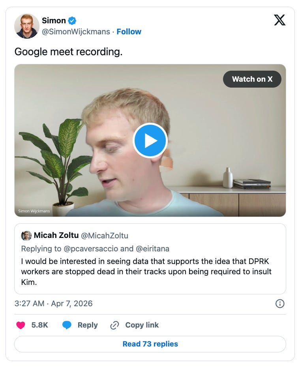The width and height of the screenshot is (300, 367).
Task: Click the copy link chain icon
Action: tap(114, 325)
